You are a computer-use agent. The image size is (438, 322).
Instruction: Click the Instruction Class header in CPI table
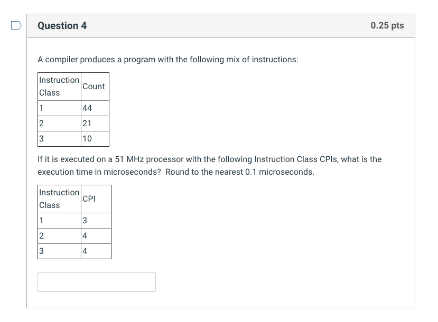point(60,199)
